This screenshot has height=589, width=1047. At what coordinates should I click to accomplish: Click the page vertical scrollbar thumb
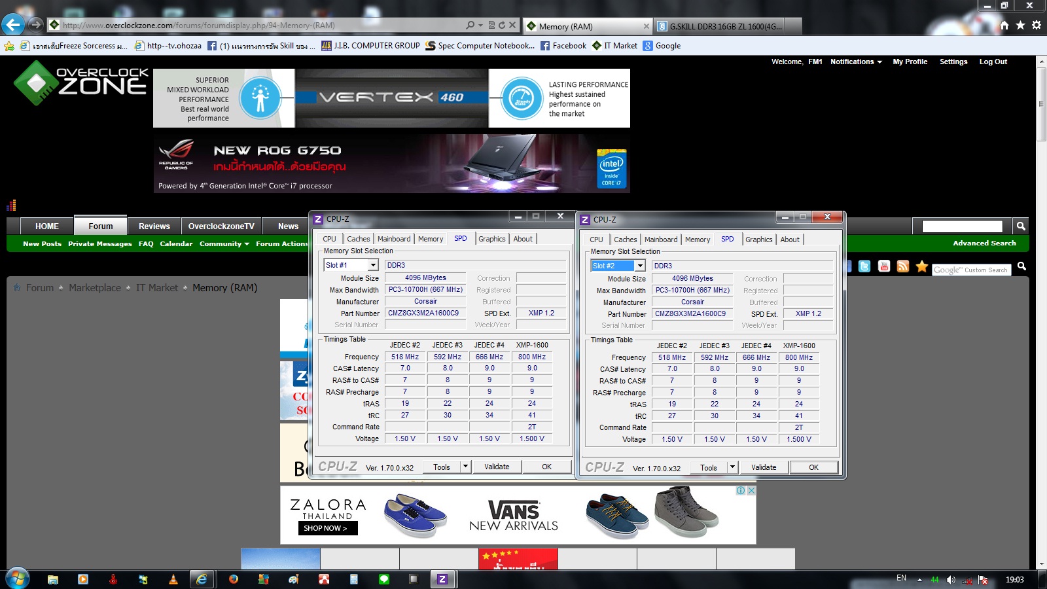coord(1041,105)
